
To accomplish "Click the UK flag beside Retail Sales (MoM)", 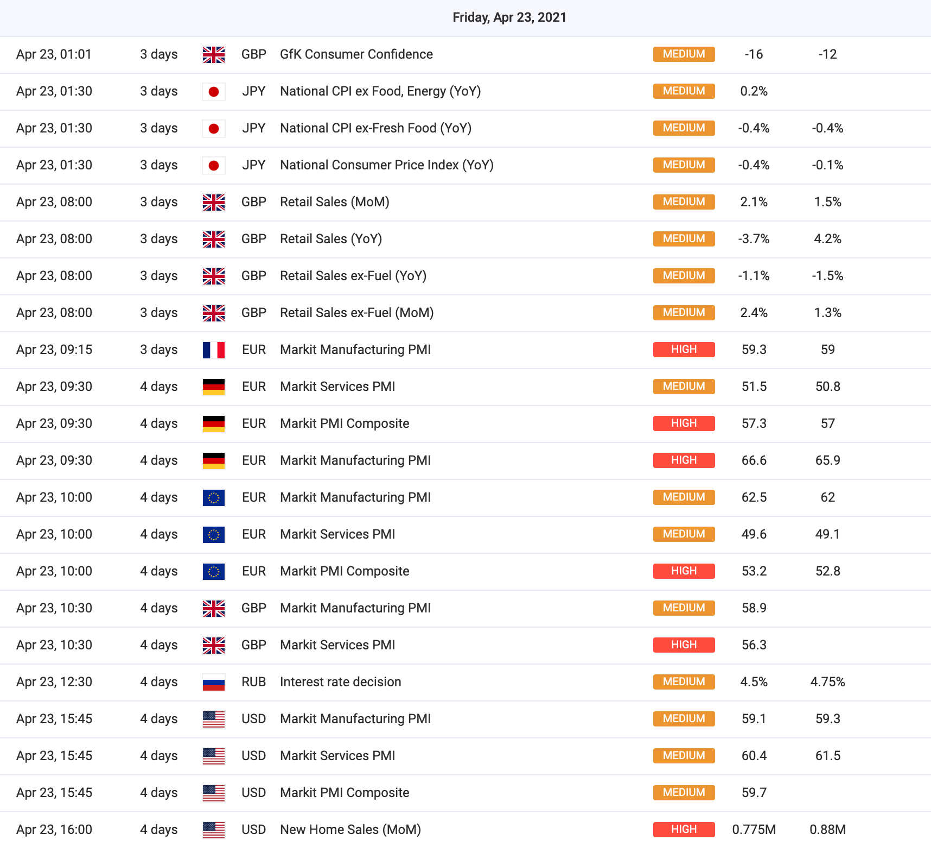I will click(x=214, y=202).
